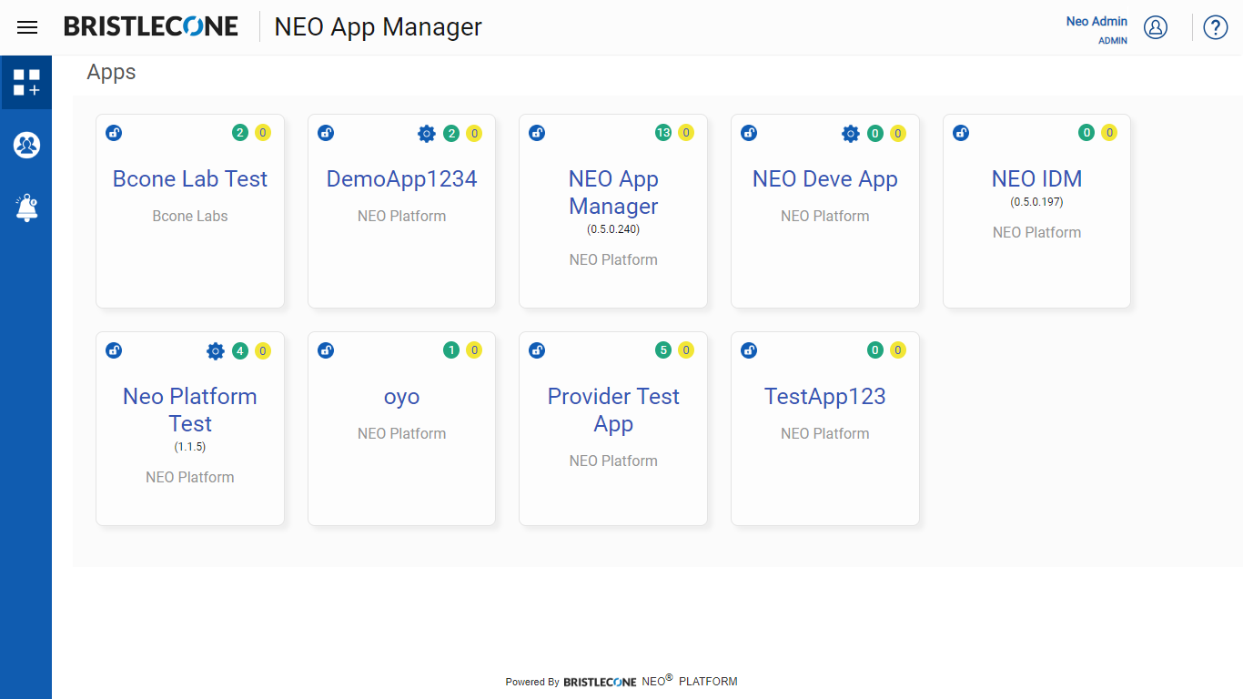Click the Bcone Labs provider text
This screenshot has height=699, width=1243.
click(190, 217)
